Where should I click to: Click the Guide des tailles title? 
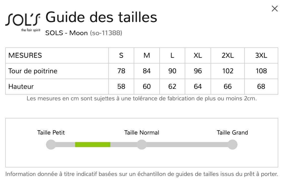click(x=101, y=17)
